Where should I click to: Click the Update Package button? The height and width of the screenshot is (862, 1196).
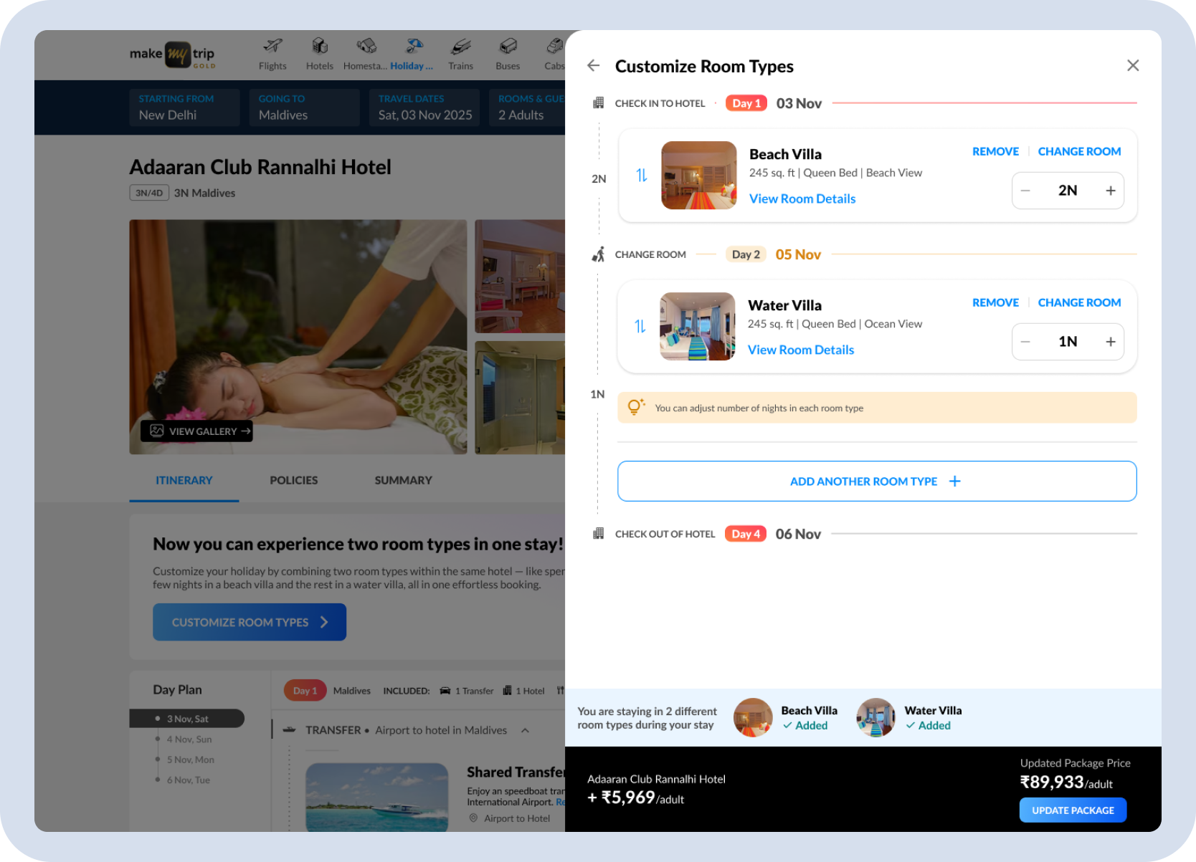coord(1073,810)
